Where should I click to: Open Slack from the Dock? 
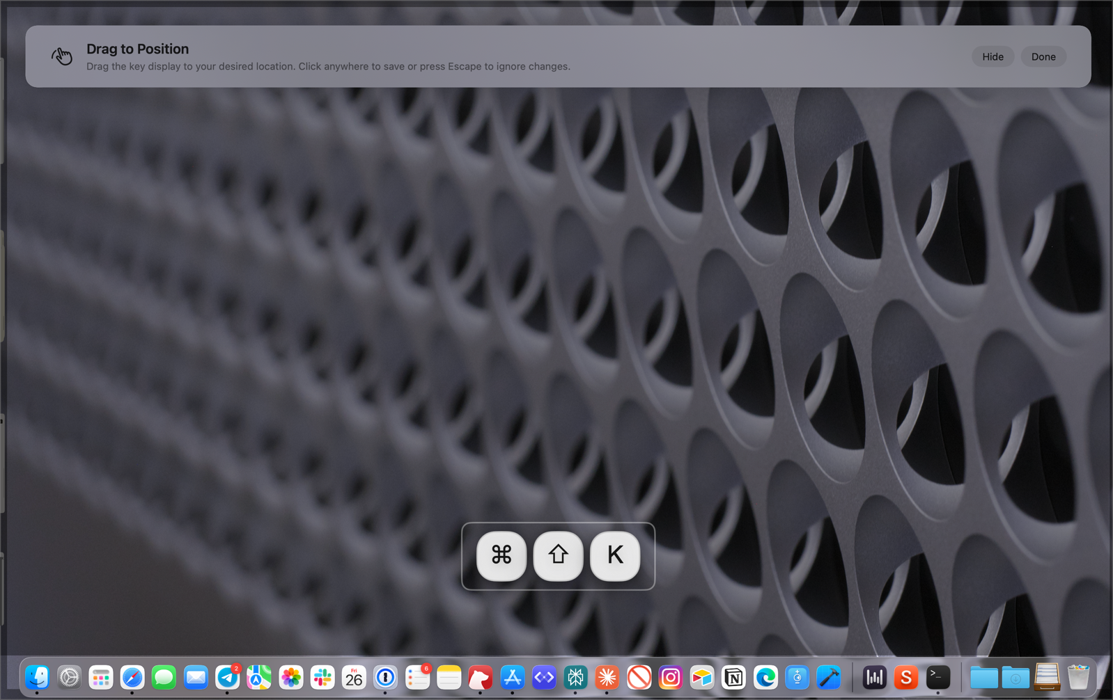tap(322, 677)
